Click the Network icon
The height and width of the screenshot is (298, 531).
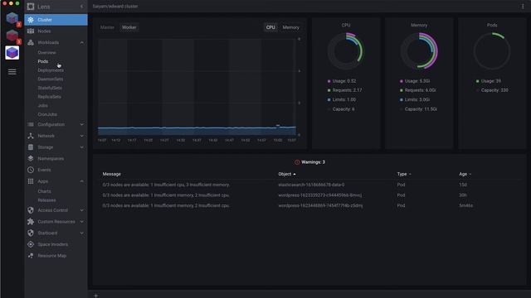(31, 136)
